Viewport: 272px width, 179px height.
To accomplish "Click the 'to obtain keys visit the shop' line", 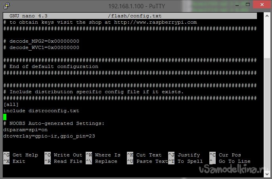I will pyautogui.click(x=100, y=22).
